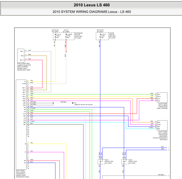
Task: Click the SEAT CLIMATE CONTROLLER (SEAT BACK) caption
Action: tap(160, 135)
